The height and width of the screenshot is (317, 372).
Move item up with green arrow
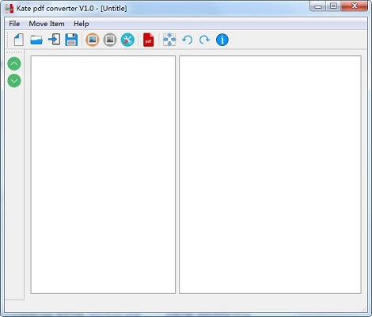[14, 63]
